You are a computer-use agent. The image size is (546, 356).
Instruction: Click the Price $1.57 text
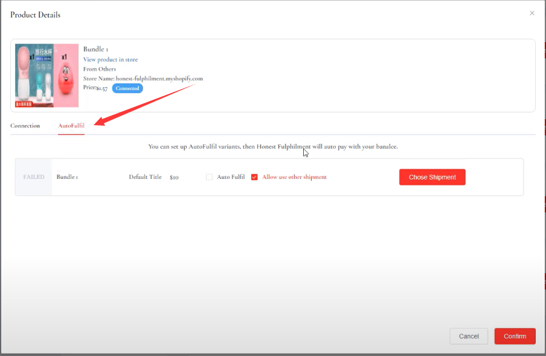click(95, 88)
